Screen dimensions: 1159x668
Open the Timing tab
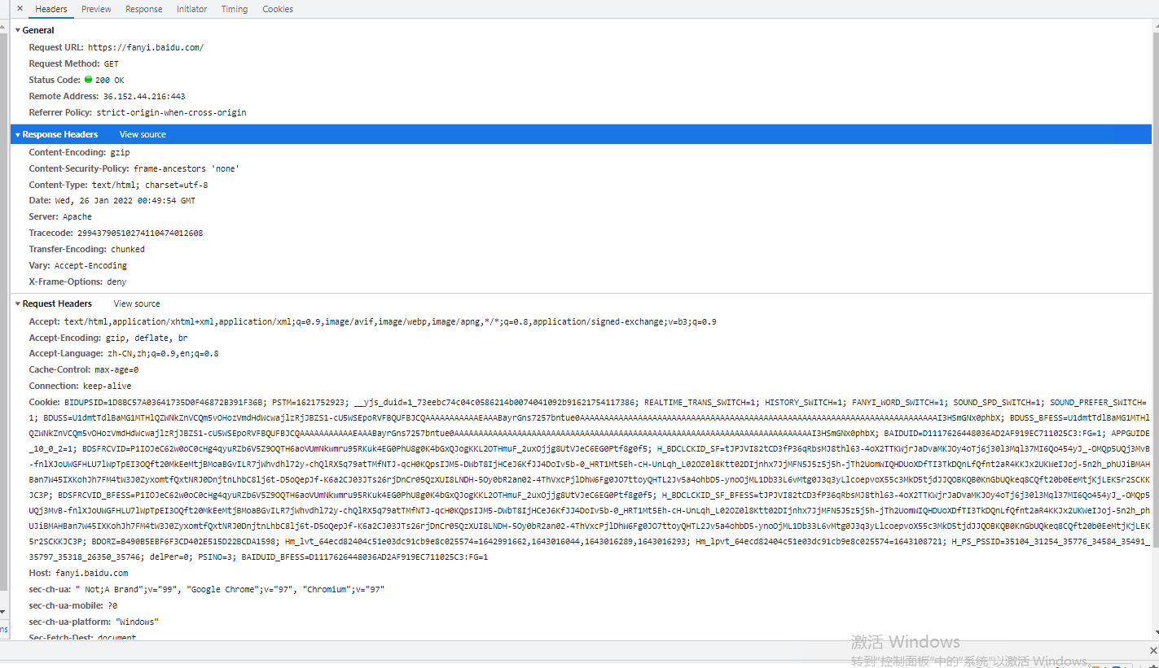[x=235, y=9]
